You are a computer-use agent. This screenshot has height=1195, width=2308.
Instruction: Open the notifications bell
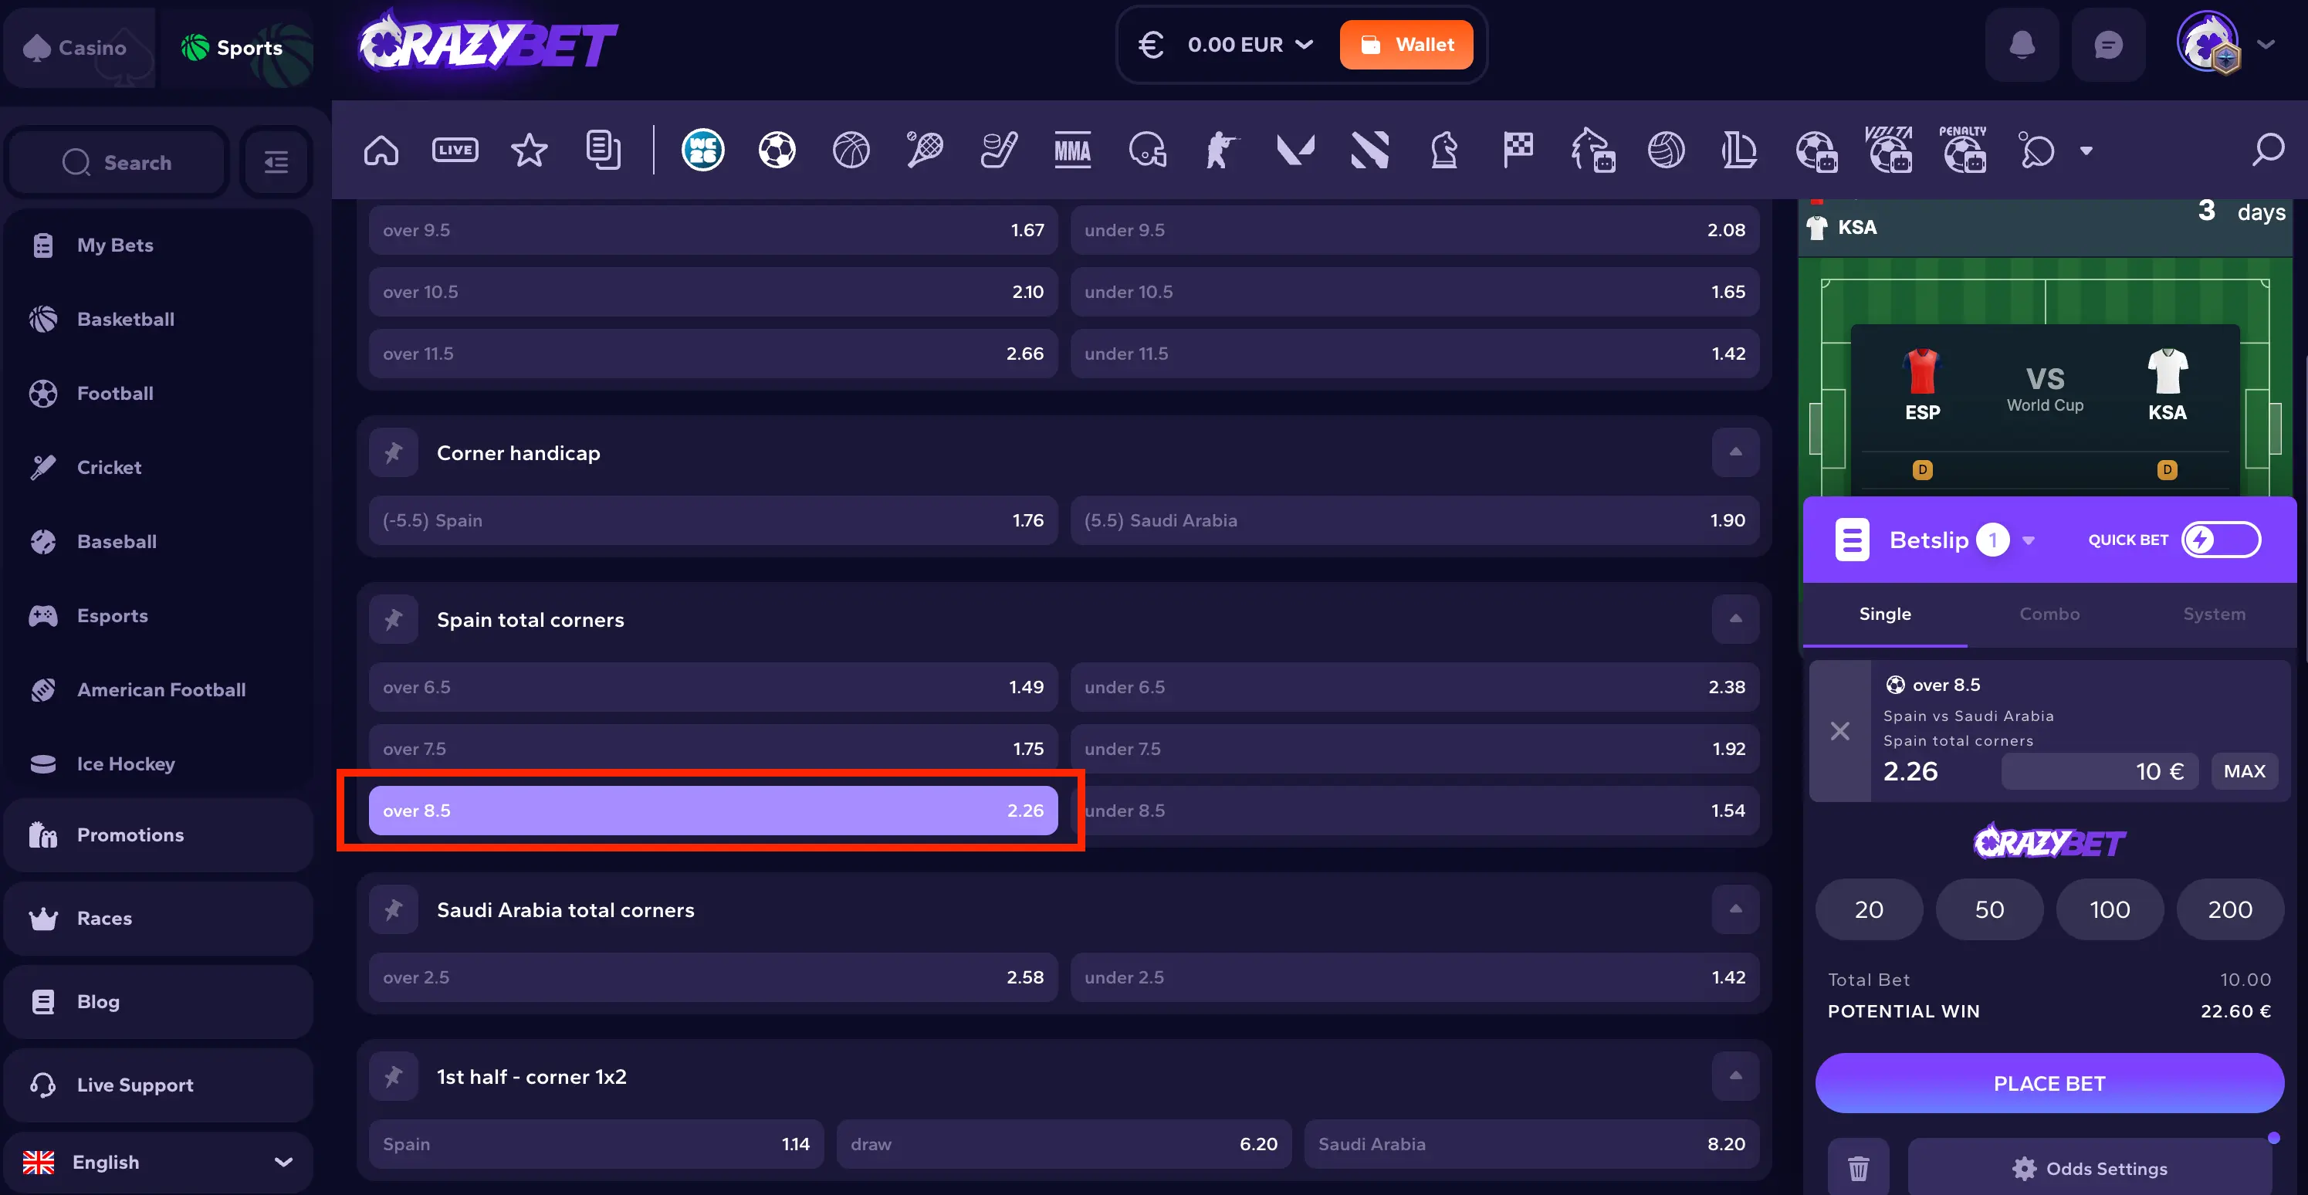[x=2022, y=45]
